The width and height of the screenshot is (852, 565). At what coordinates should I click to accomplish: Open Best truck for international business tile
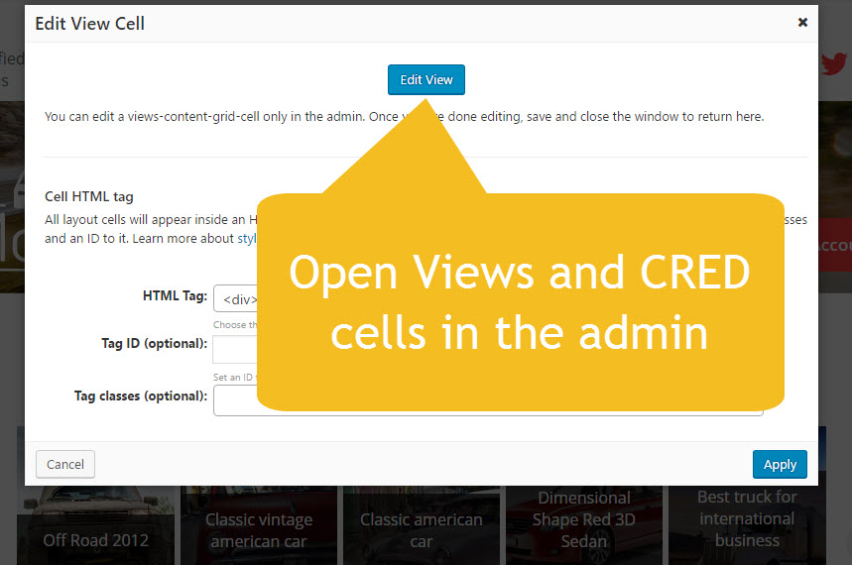[747, 525]
